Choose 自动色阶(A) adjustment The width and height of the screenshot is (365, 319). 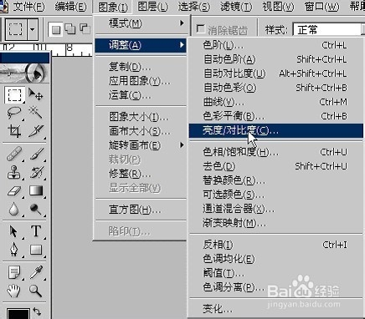pyautogui.click(x=276, y=59)
